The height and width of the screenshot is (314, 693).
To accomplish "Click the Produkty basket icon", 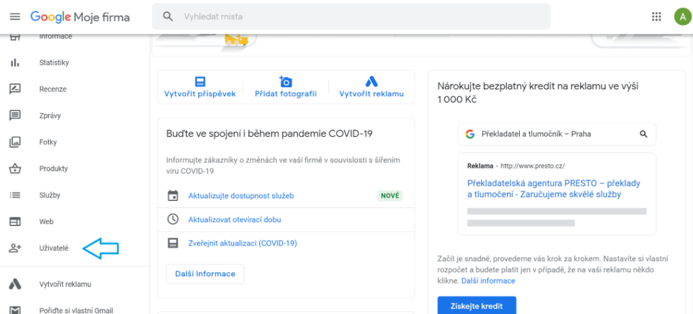I will coord(15,169).
